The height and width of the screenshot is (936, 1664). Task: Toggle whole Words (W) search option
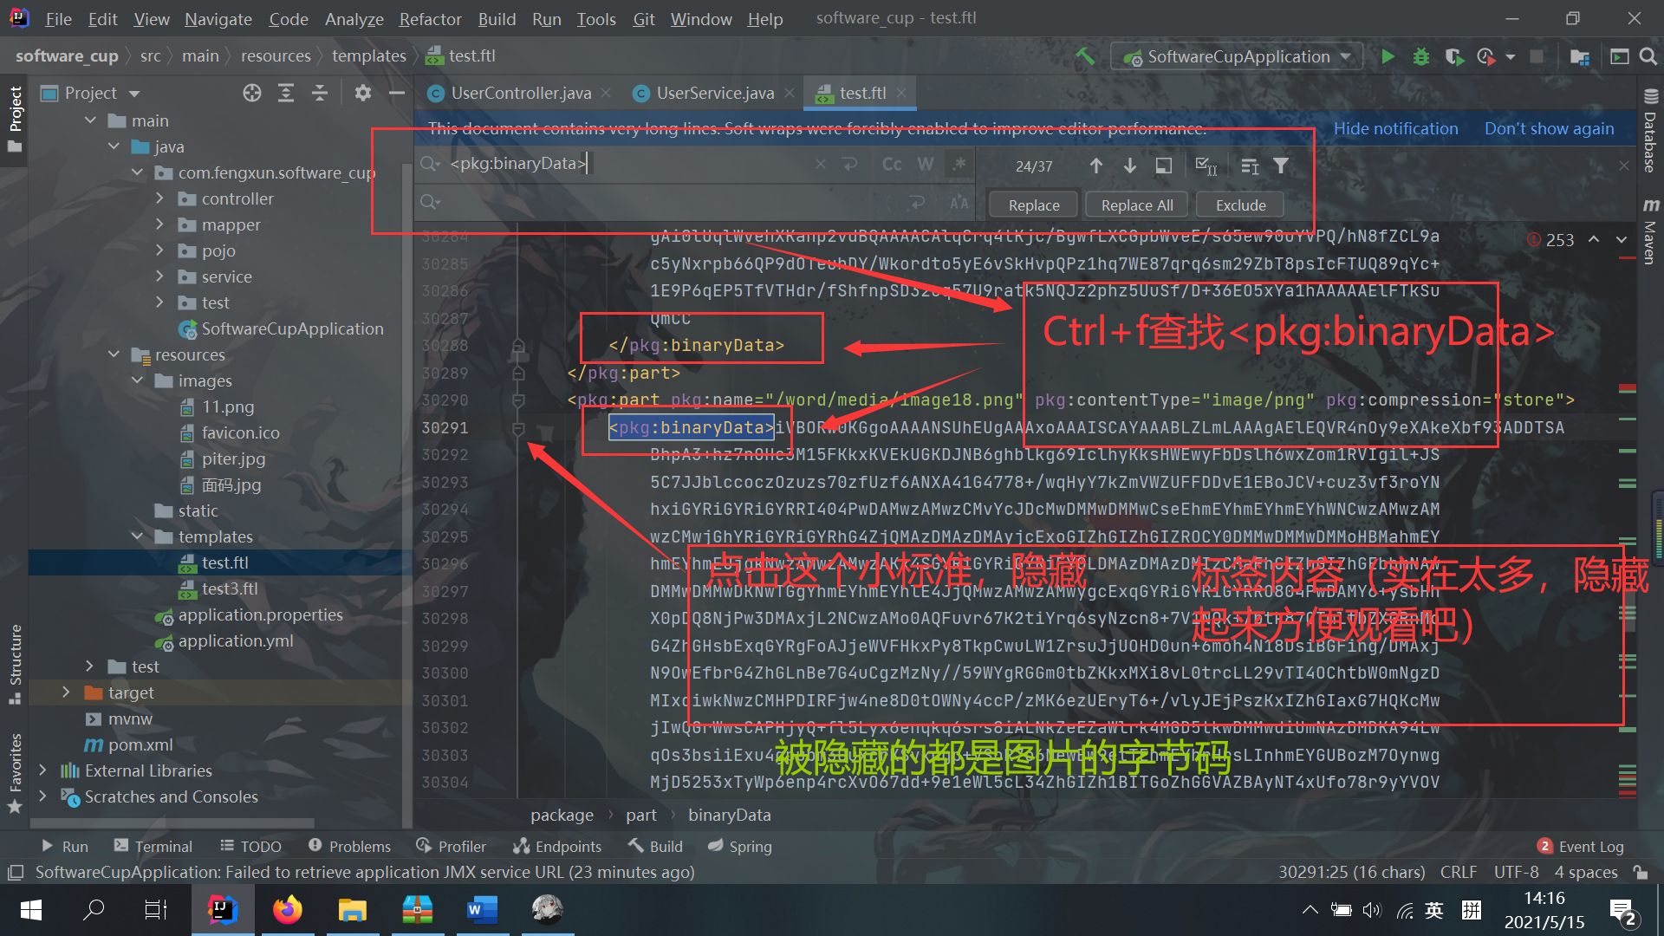926,165
